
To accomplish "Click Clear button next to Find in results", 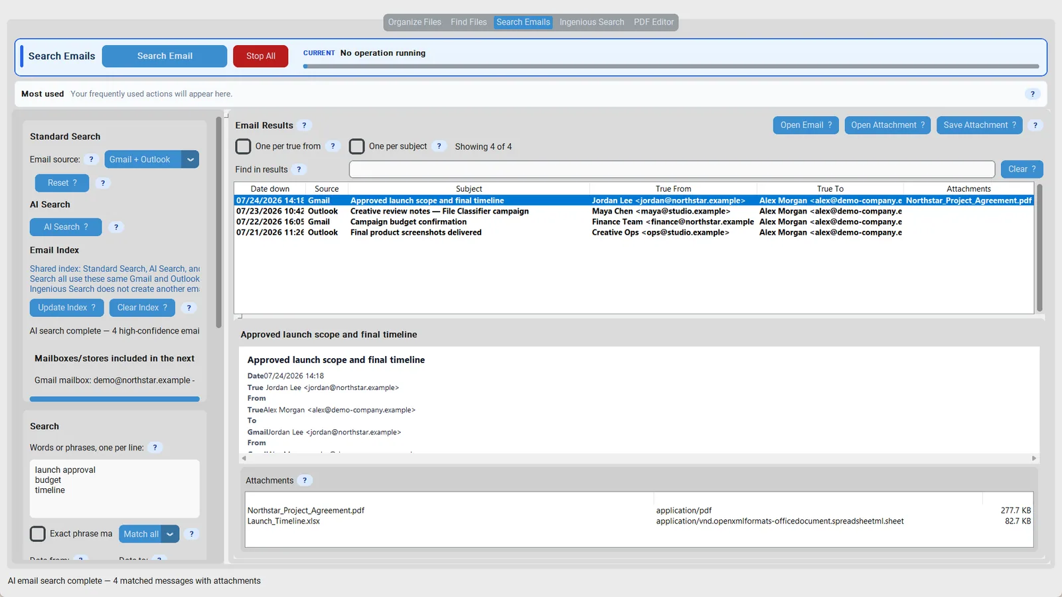I will [x=1022, y=169].
